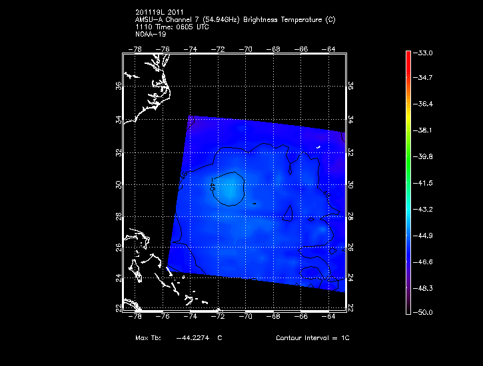Viewport: 483px width, 366px height.
Task: Click the -70 label on the bottom longitude axis
Action: 246,317
